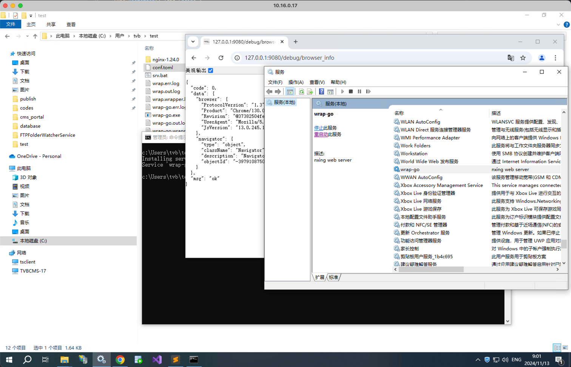The height and width of the screenshot is (367, 571).
Task: Select the Workstation service row
Action: pyautogui.click(x=477, y=153)
